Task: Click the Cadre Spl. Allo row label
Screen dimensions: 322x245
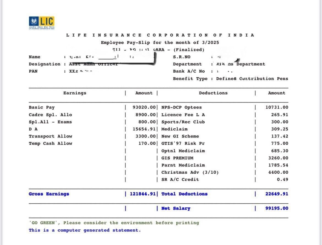Action: click(x=50, y=115)
